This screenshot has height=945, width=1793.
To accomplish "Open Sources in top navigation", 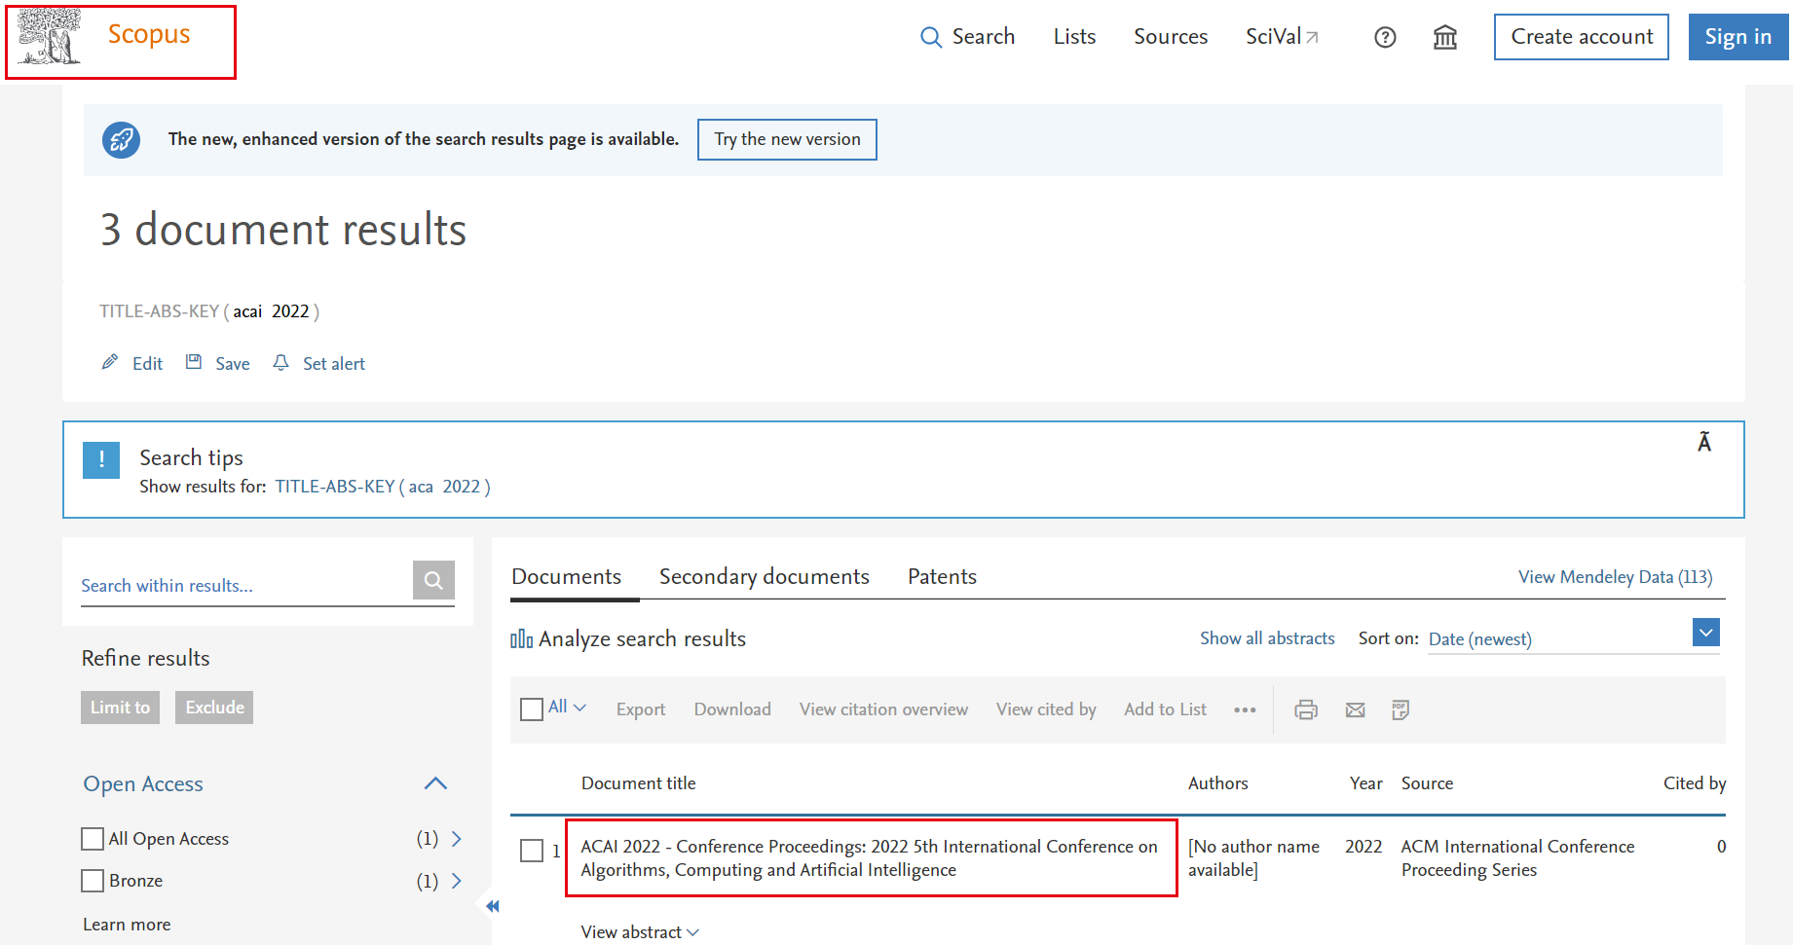I will point(1171,37).
